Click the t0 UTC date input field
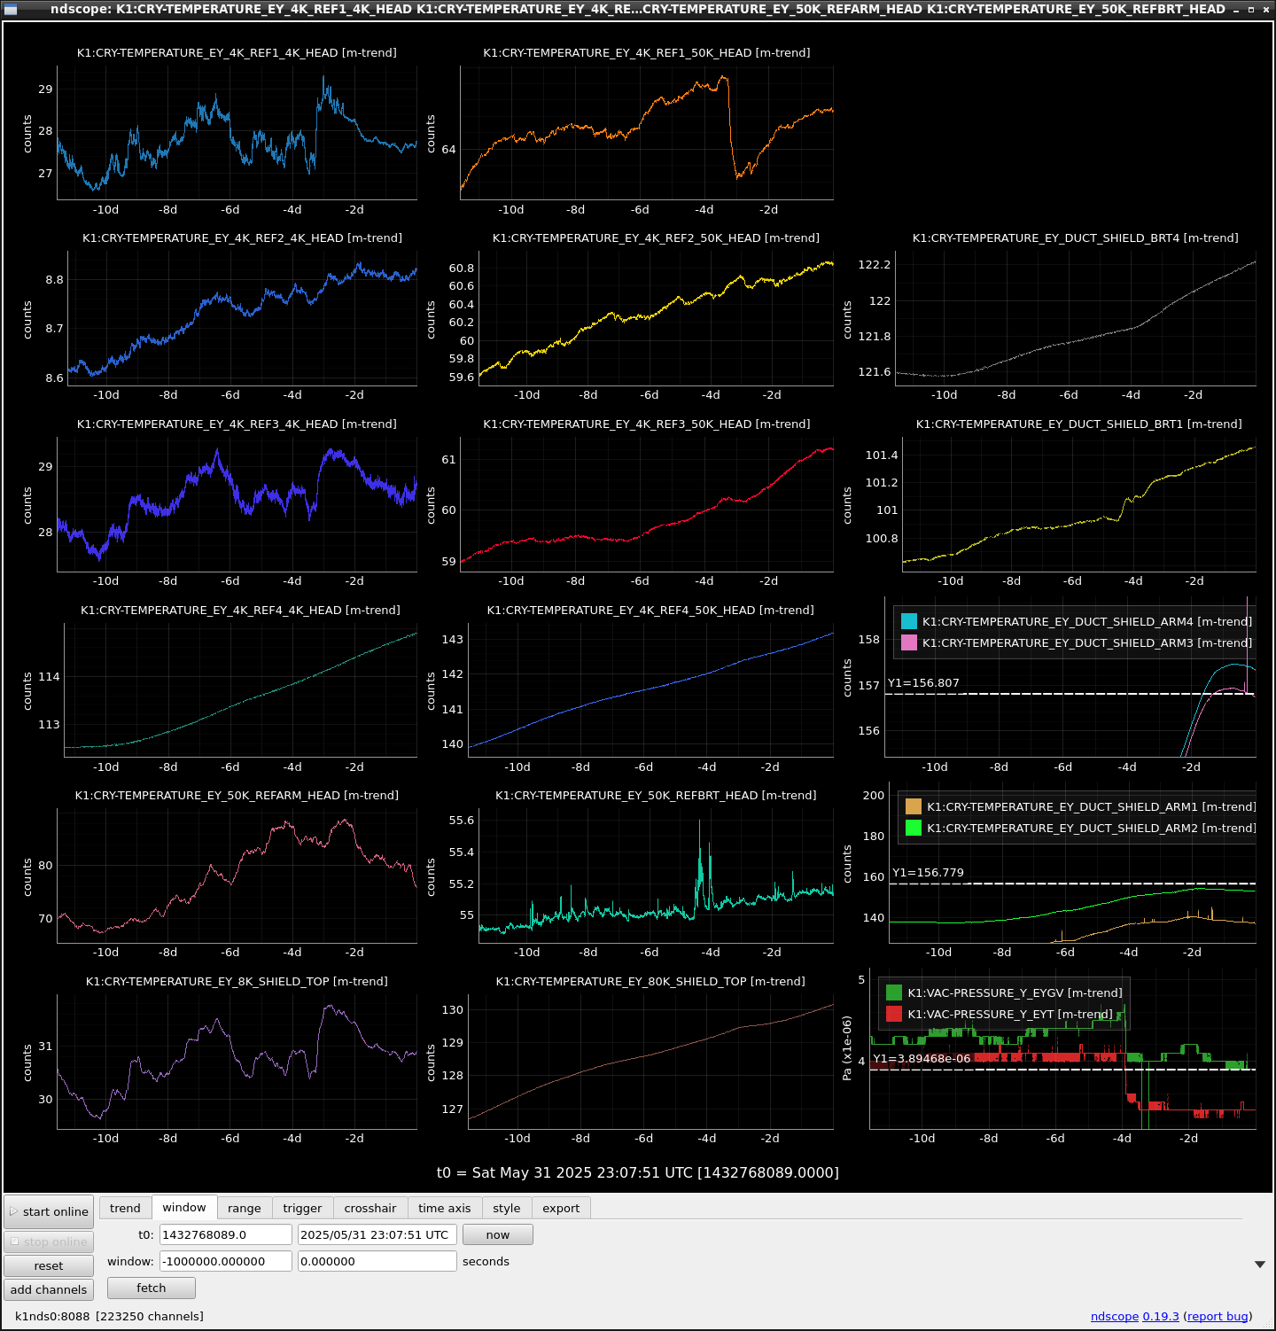Viewport: 1276px width, 1331px height. point(377,1234)
